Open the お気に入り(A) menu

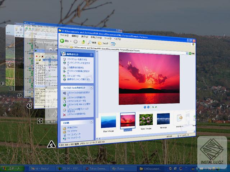96,37
